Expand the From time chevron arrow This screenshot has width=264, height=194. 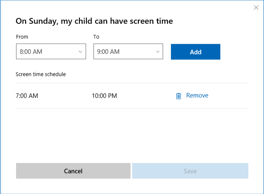80,52
